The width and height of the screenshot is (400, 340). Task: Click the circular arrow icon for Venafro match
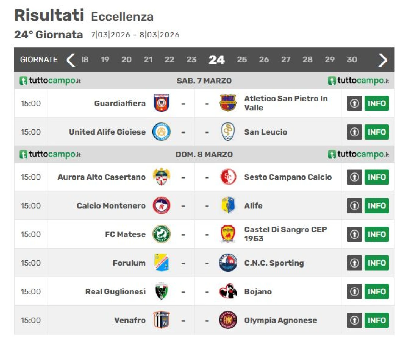pos(354,320)
